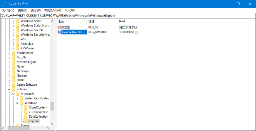Select the Explore folder icon
Viewport: 256px width, 131px height.
26,121
